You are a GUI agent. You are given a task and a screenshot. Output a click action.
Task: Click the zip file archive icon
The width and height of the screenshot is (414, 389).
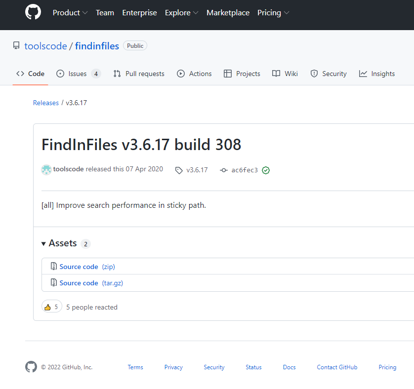[53, 266]
